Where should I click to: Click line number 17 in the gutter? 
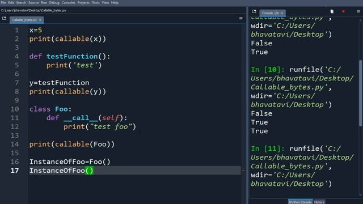(x=15, y=171)
